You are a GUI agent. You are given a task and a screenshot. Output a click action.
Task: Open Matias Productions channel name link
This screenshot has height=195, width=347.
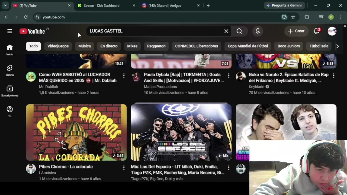(160, 87)
